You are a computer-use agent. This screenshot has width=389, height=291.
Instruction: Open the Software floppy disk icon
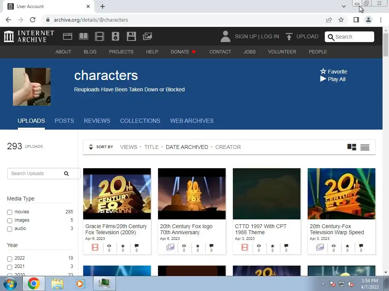point(131,36)
